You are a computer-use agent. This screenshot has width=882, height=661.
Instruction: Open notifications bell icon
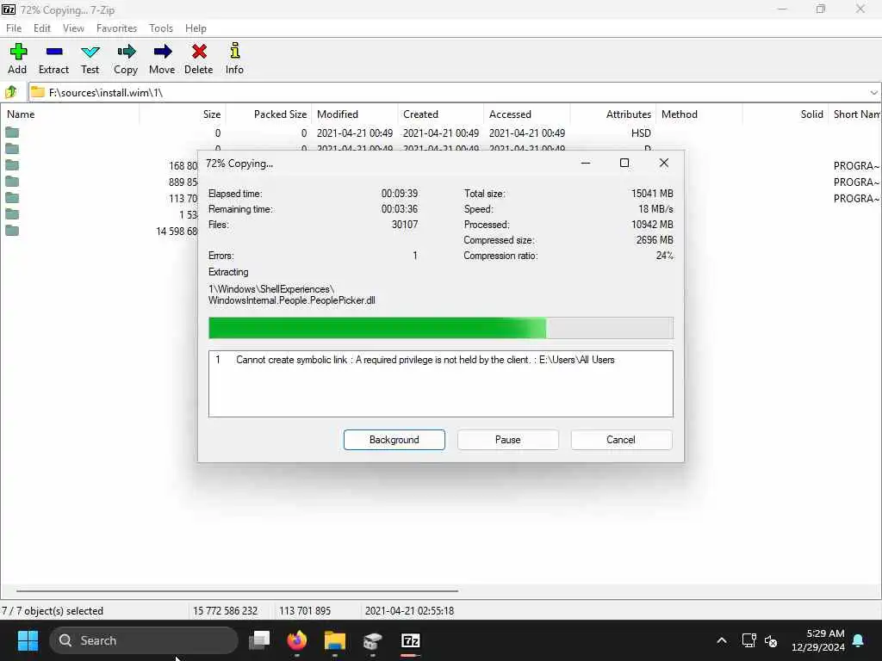tap(859, 640)
